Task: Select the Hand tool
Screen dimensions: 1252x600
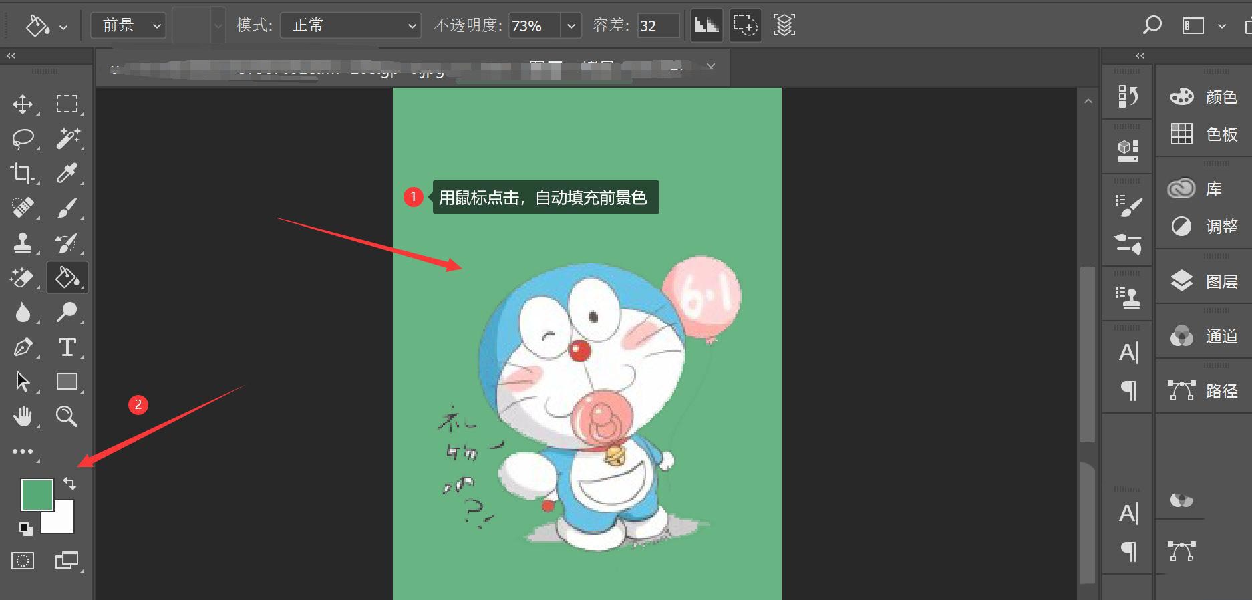Action: (23, 416)
